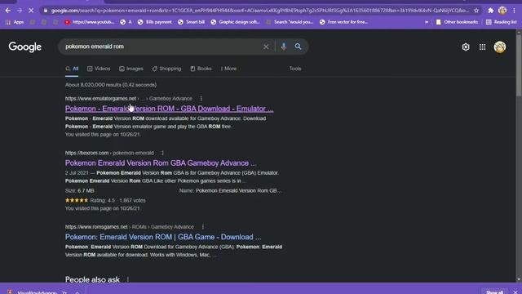The width and height of the screenshot is (522, 294).
Task: Switch to the Images tab
Action: 131,69
